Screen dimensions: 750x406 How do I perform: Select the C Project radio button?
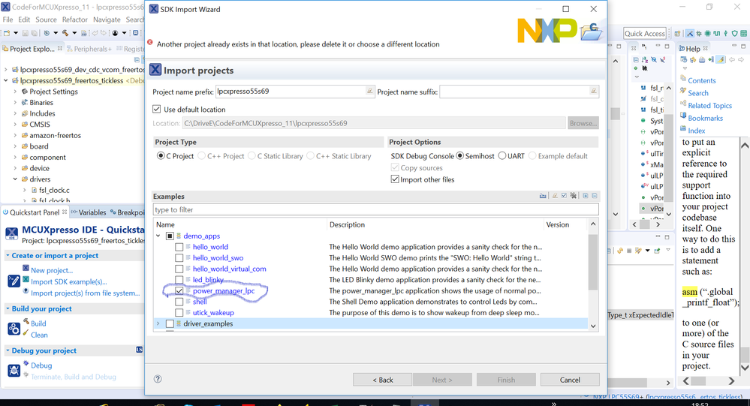click(x=161, y=156)
